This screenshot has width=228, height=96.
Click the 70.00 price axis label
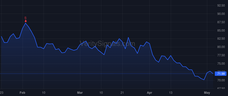click(221, 80)
